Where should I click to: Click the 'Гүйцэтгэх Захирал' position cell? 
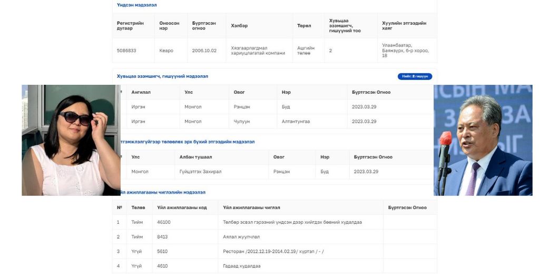pos(200,172)
